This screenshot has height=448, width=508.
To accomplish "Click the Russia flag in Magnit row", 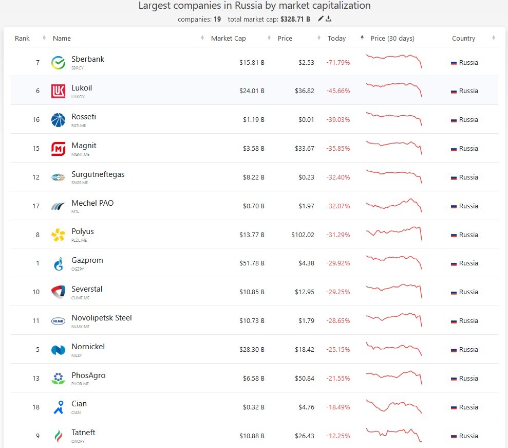I will 454,149.
